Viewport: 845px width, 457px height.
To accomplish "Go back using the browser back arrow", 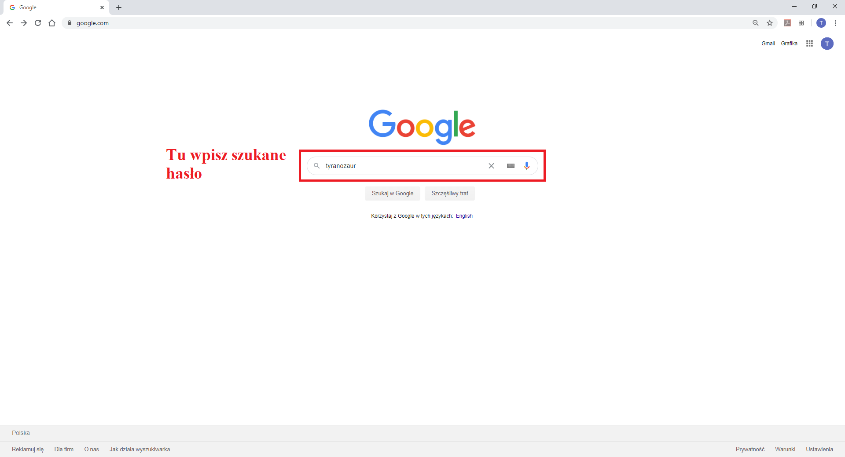I will 10,23.
